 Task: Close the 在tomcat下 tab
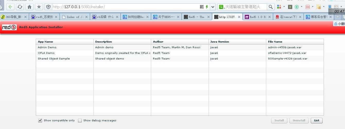(x=300, y=17)
